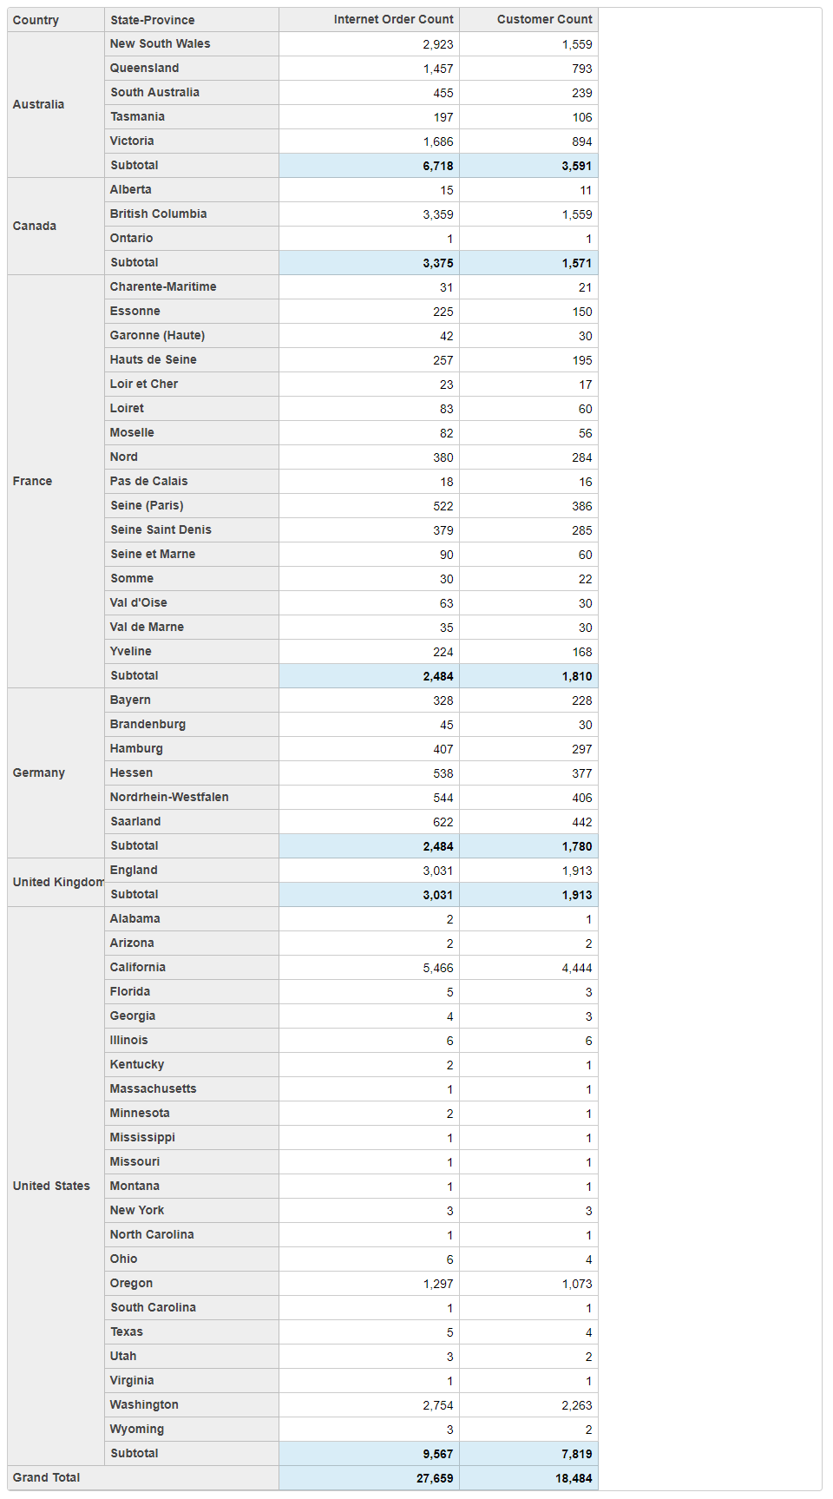The width and height of the screenshot is (833, 1499).
Task: Click the Grand Total row label
Action: click(47, 1477)
